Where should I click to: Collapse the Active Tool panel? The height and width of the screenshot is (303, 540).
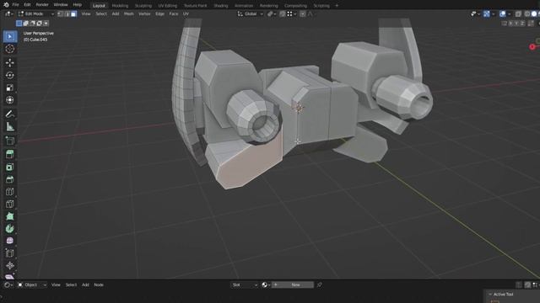point(490,295)
